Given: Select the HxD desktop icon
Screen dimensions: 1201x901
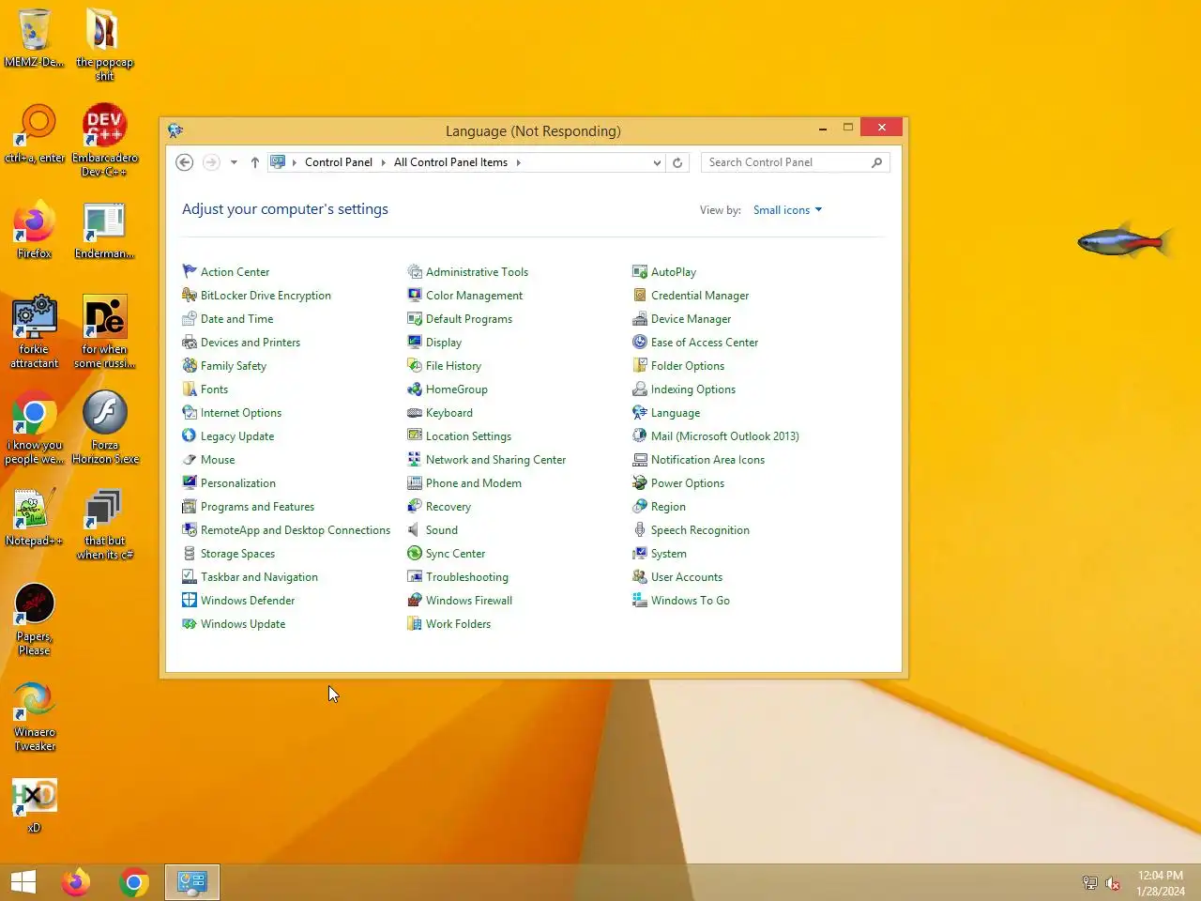Looking at the screenshot, I should click(34, 805).
